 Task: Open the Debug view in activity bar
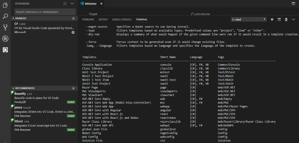tap(5, 39)
